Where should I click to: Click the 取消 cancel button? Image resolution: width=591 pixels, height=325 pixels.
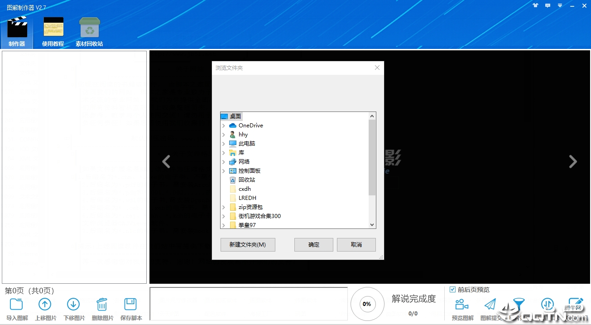click(x=356, y=244)
